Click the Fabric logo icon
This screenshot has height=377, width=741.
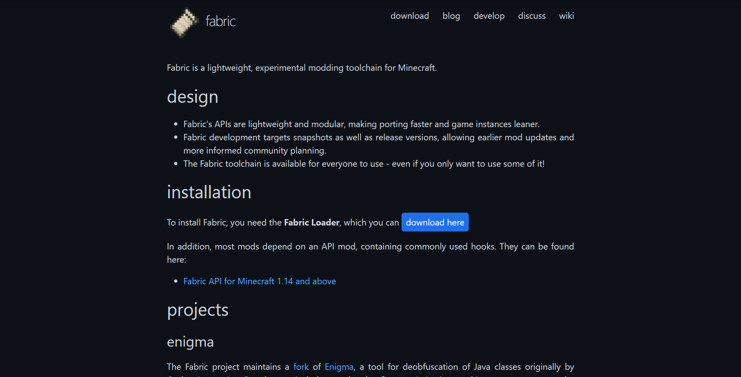click(x=184, y=22)
